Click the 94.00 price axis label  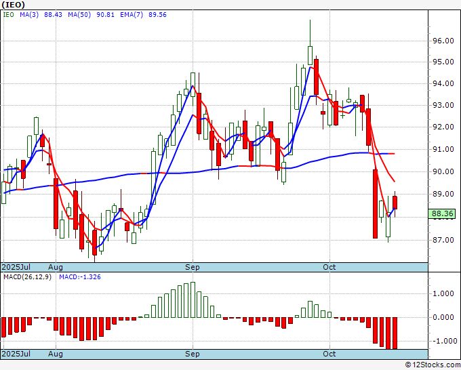(x=443, y=83)
